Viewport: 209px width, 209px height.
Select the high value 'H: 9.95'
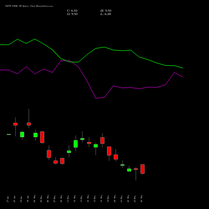(106, 11)
